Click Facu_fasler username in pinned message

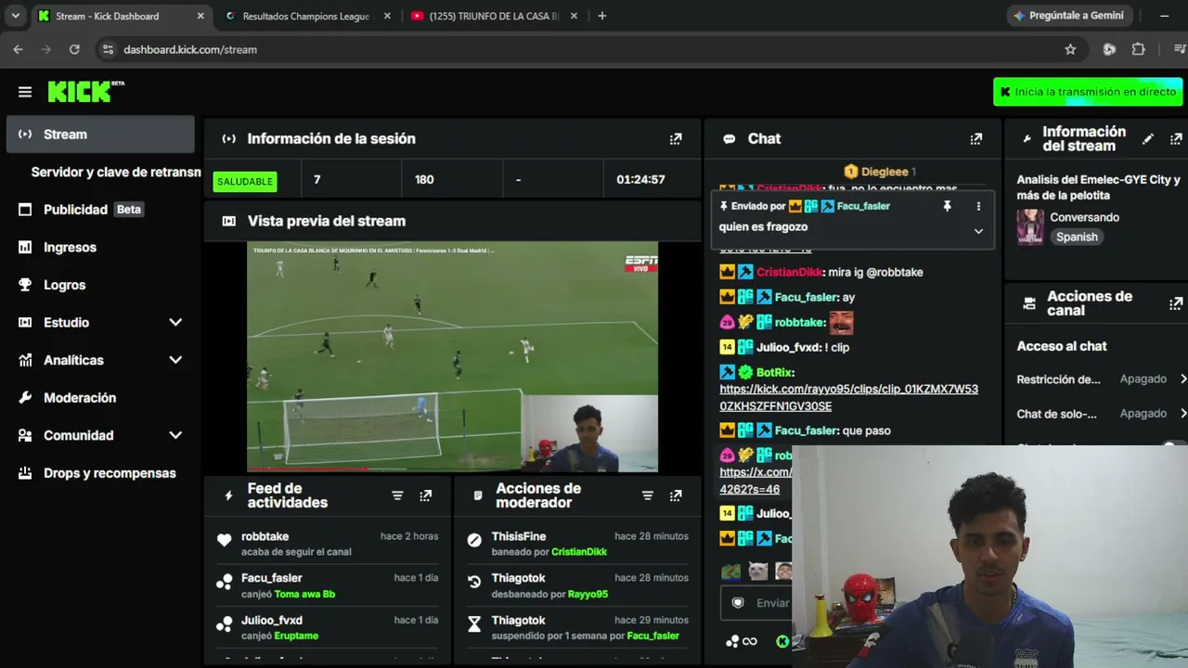(x=863, y=206)
